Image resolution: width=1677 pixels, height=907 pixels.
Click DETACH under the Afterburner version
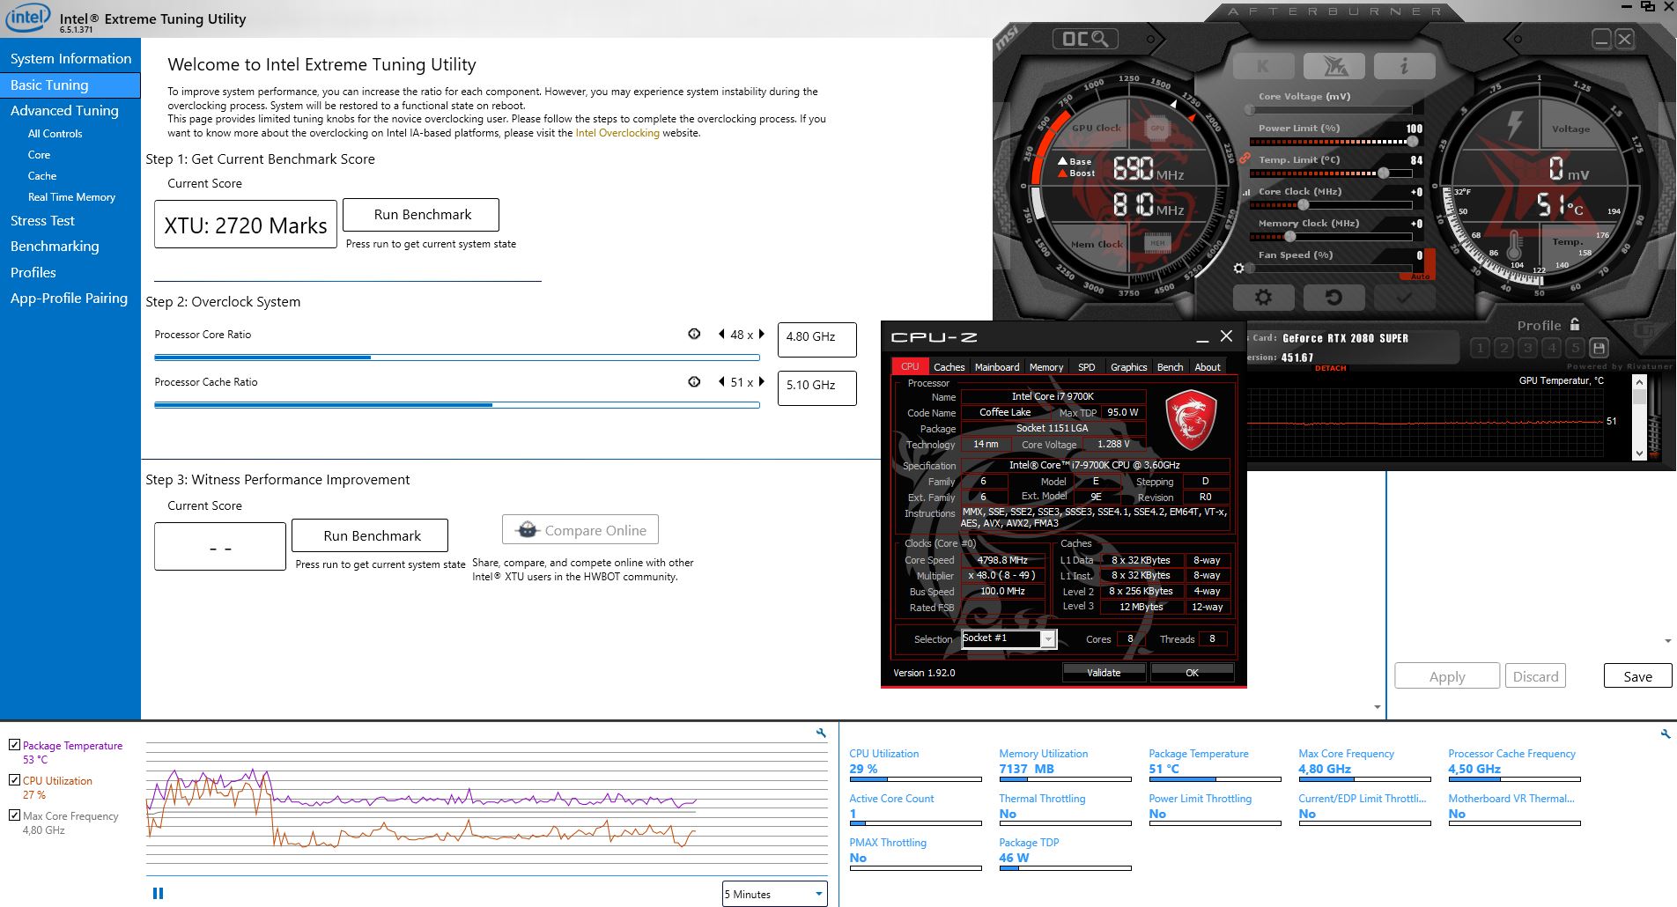pyautogui.click(x=1330, y=368)
